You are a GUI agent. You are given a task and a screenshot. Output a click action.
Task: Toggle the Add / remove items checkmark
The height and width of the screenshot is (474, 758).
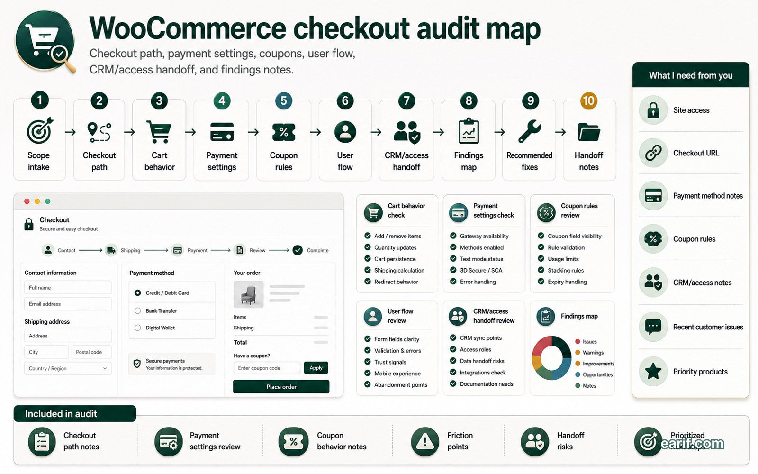tap(368, 236)
